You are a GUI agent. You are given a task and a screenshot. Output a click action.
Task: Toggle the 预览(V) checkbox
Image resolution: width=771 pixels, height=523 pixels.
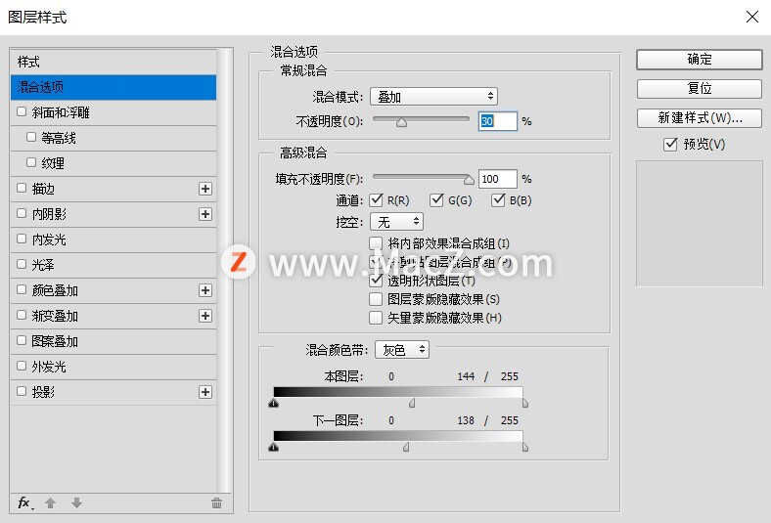(x=670, y=144)
